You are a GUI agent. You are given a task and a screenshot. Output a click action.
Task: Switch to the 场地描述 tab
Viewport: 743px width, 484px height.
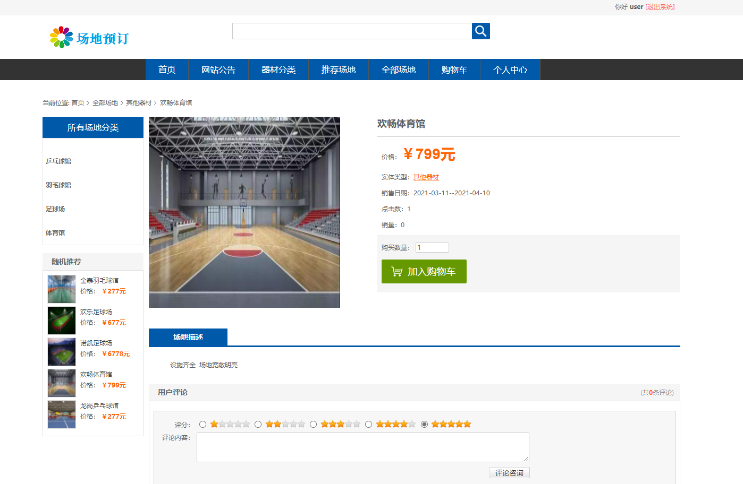coord(189,337)
